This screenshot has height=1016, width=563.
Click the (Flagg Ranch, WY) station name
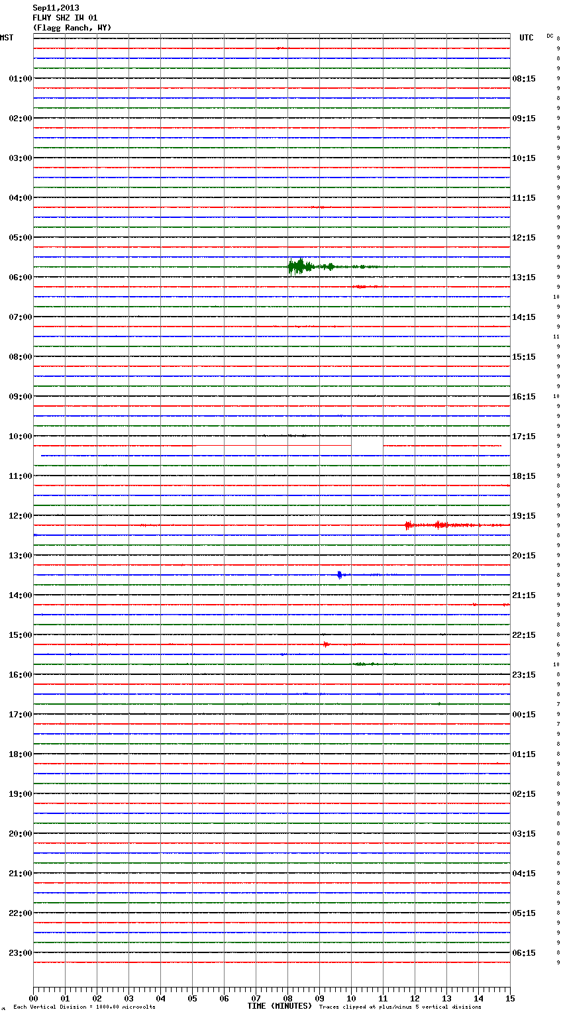pos(72,28)
